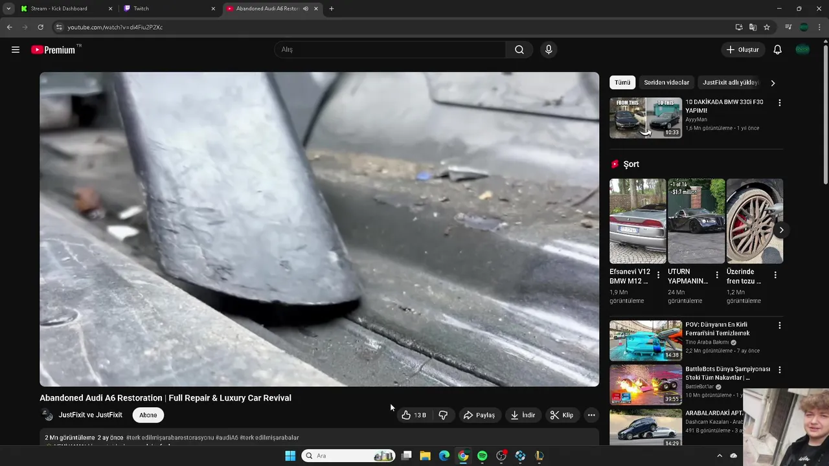Click the İndir download button
The width and height of the screenshot is (829, 466).
[x=523, y=415]
